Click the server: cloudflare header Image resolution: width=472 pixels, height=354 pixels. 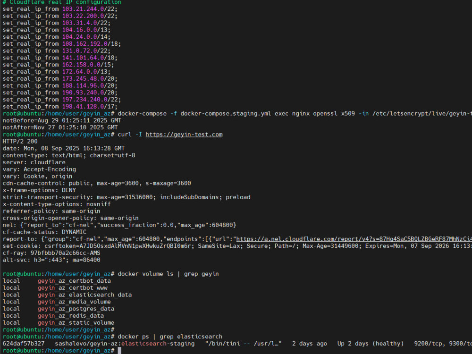34,162
